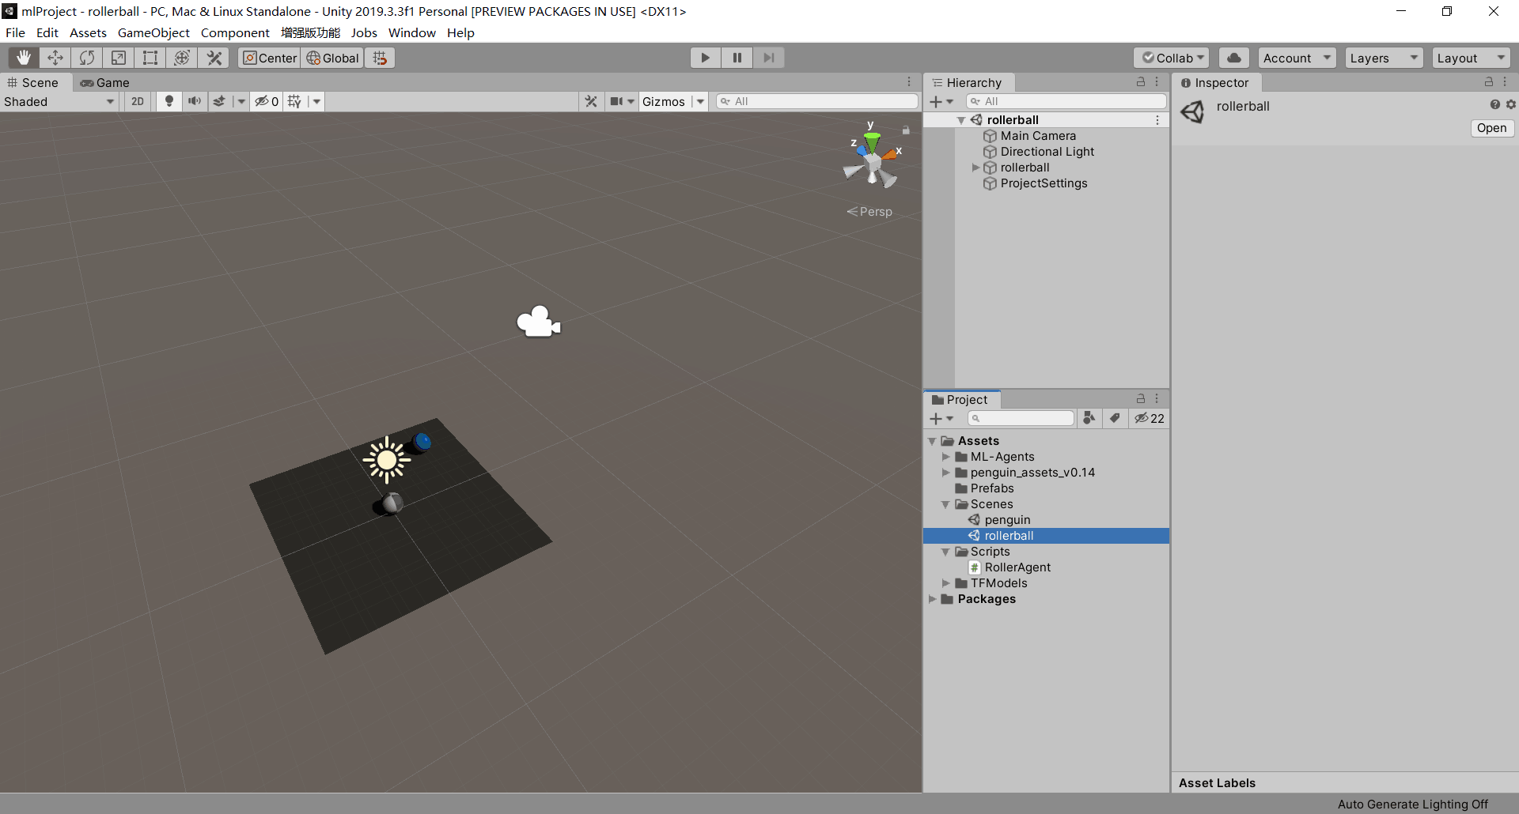The height and width of the screenshot is (814, 1519).
Task: Click the Open button in the Inspector
Action: [1491, 128]
